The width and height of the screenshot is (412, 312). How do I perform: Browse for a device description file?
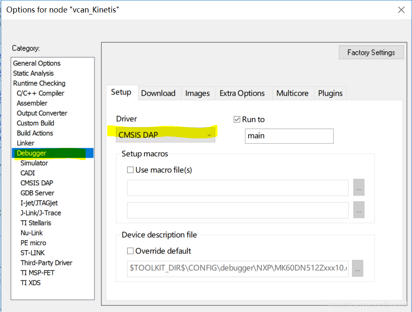[x=358, y=268]
